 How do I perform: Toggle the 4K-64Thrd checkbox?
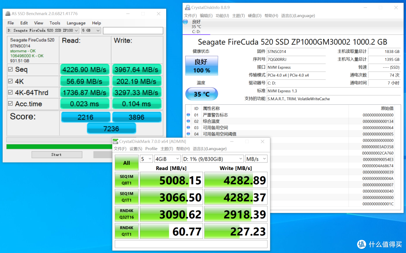point(11,92)
